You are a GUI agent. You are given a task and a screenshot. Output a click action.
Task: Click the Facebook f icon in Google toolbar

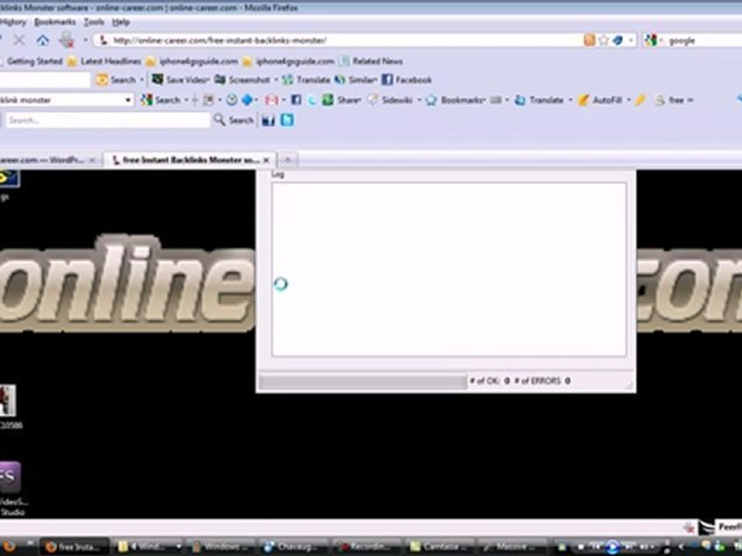pyautogui.click(x=296, y=100)
